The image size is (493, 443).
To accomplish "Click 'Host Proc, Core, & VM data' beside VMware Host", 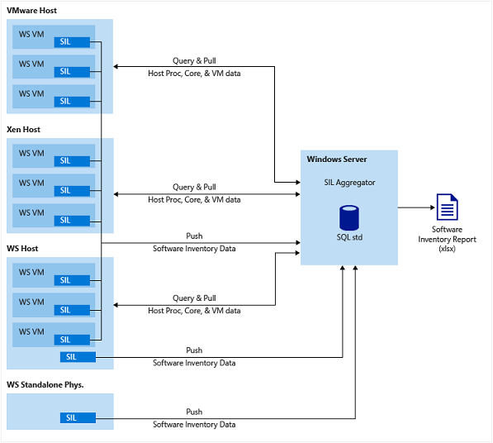I will tap(194, 74).
